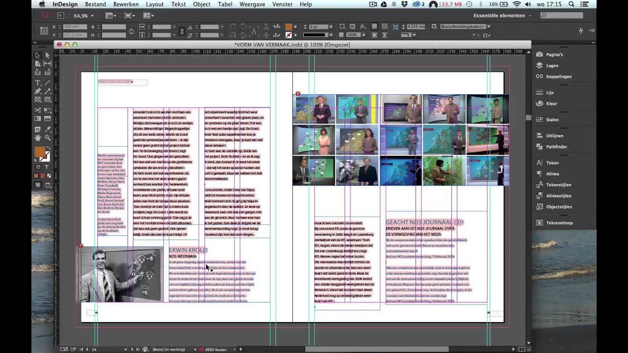Select the Type tool
This screenshot has width=628, height=353.
click(x=37, y=83)
